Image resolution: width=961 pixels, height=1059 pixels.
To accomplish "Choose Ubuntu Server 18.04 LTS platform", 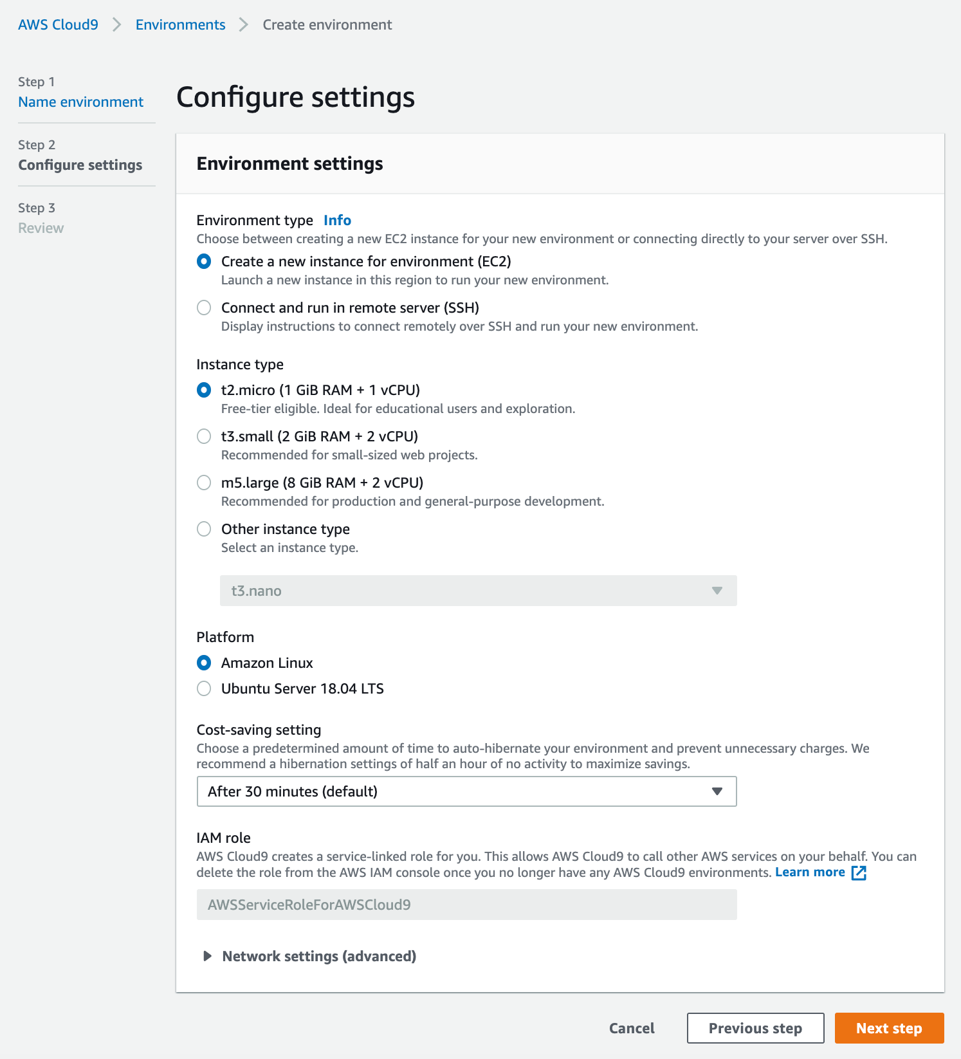I will 204,688.
